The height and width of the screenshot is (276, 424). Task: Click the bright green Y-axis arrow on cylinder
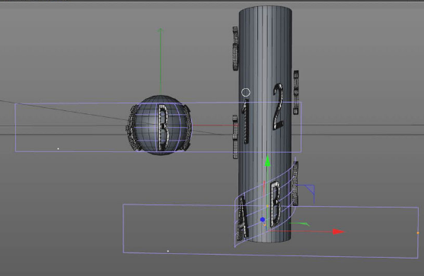coord(267,161)
